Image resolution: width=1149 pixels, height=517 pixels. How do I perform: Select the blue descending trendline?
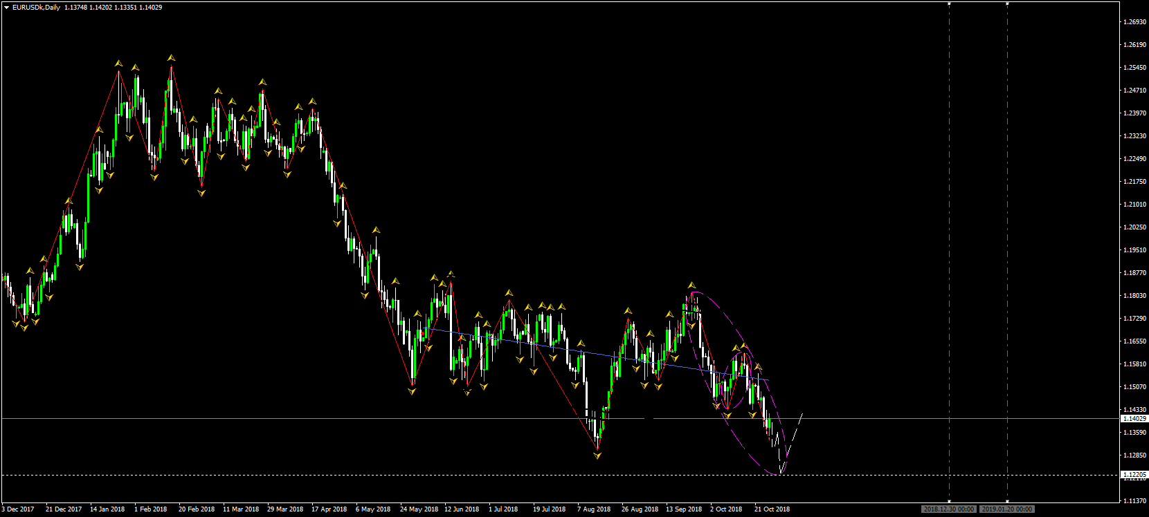tap(595, 355)
